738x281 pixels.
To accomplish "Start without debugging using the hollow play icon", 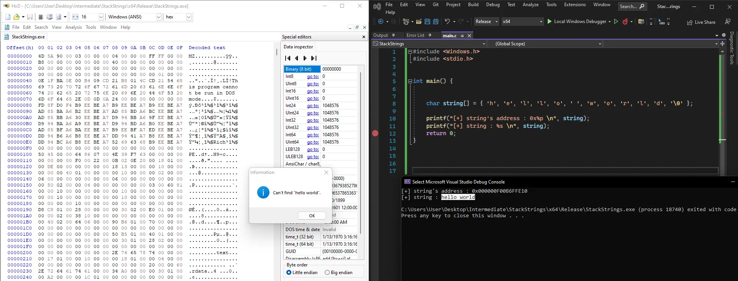I will 616,21.
